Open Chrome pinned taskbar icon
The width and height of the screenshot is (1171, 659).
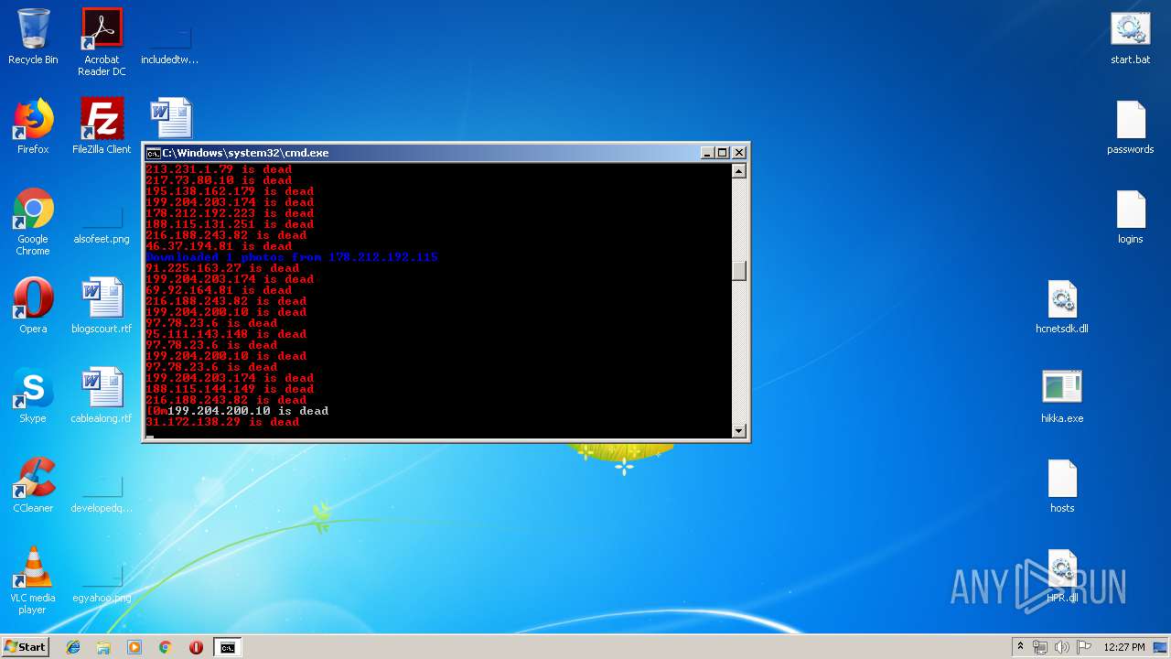click(x=166, y=647)
